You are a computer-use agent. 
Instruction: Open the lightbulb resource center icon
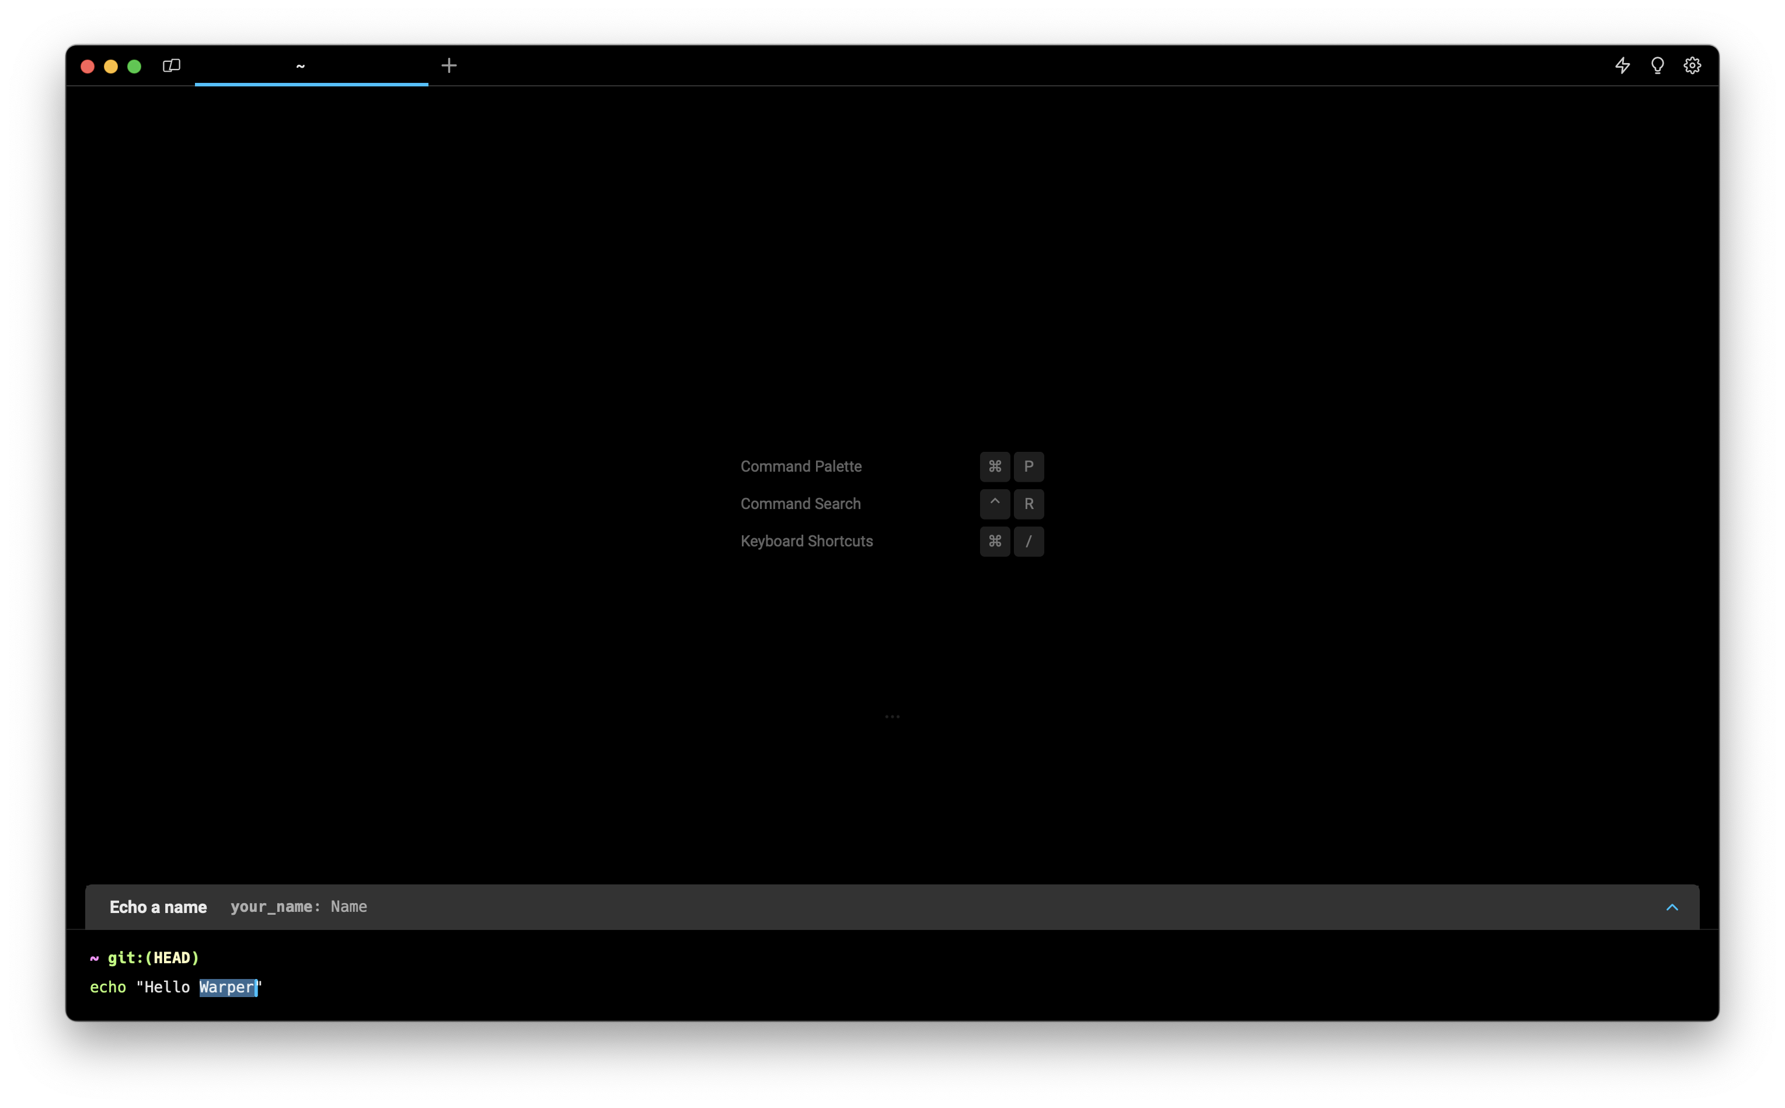tap(1658, 66)
